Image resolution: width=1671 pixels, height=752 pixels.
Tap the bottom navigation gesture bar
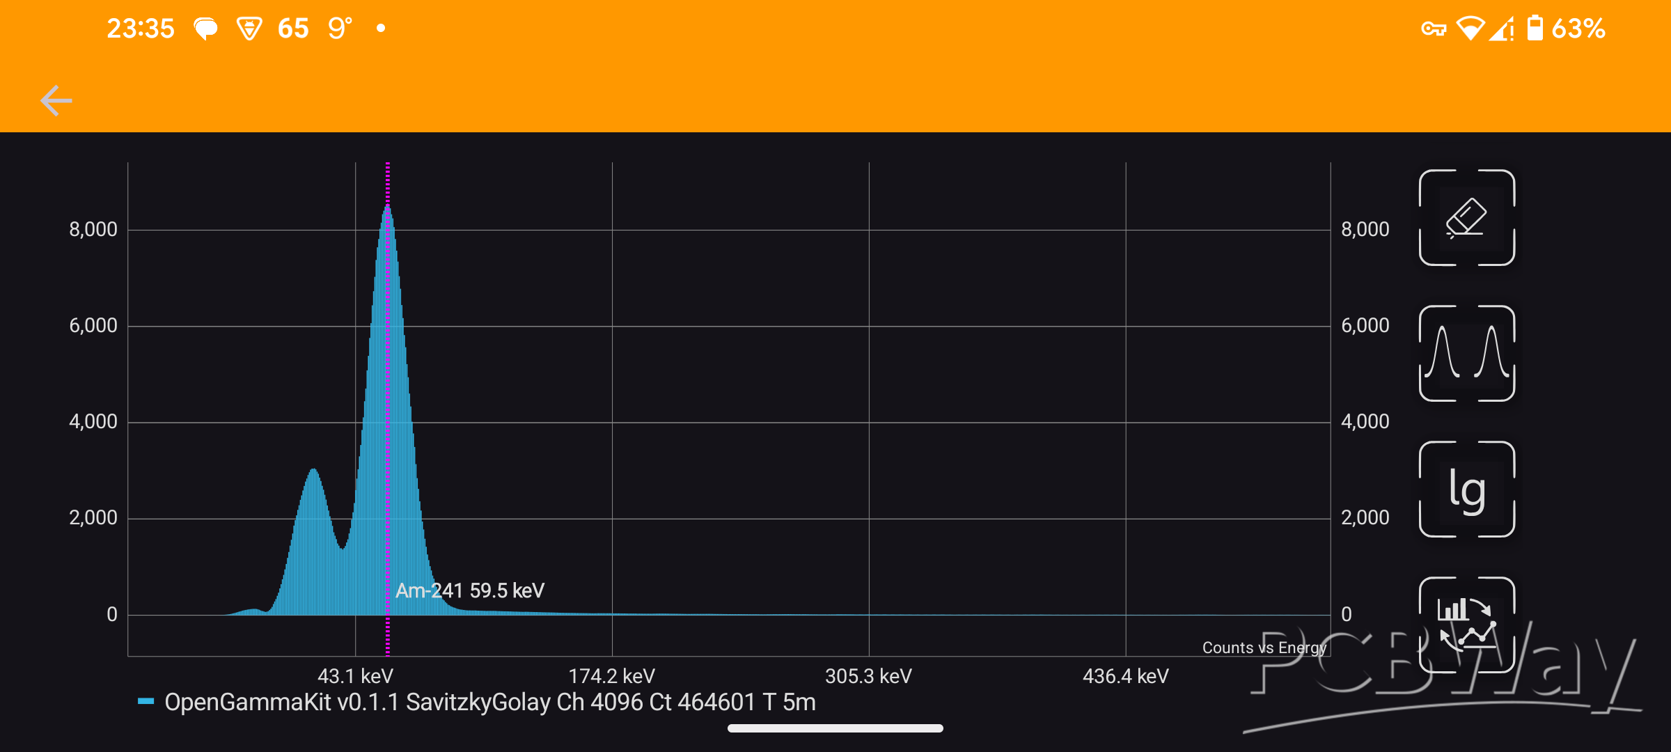click(x=835, y=728)
